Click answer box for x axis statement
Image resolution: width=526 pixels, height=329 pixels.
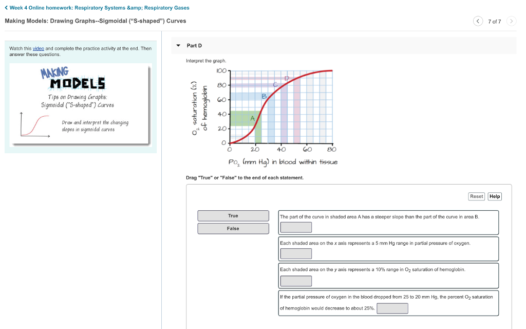pyautogui.click(x=296, y=253)
